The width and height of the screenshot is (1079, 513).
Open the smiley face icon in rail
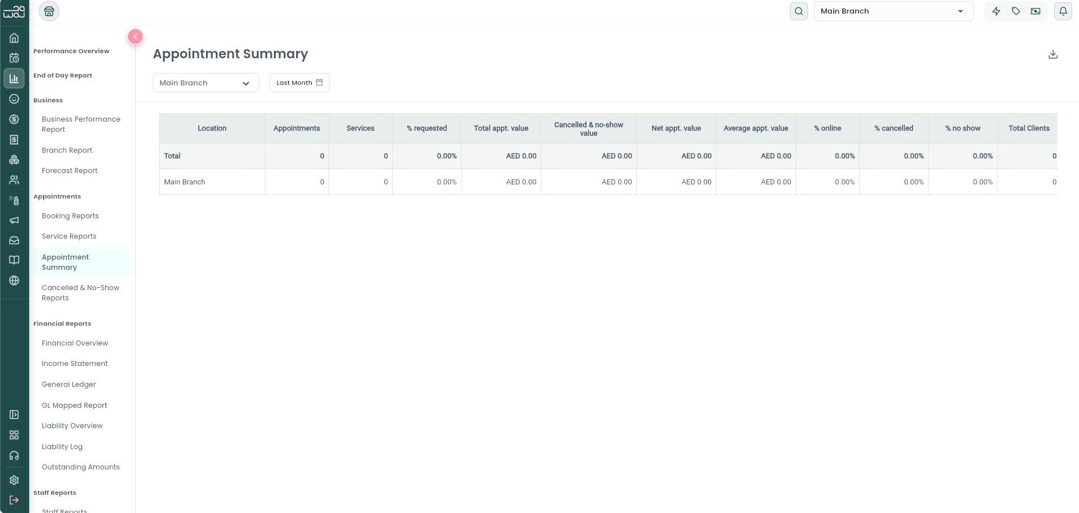pos(14,99)
